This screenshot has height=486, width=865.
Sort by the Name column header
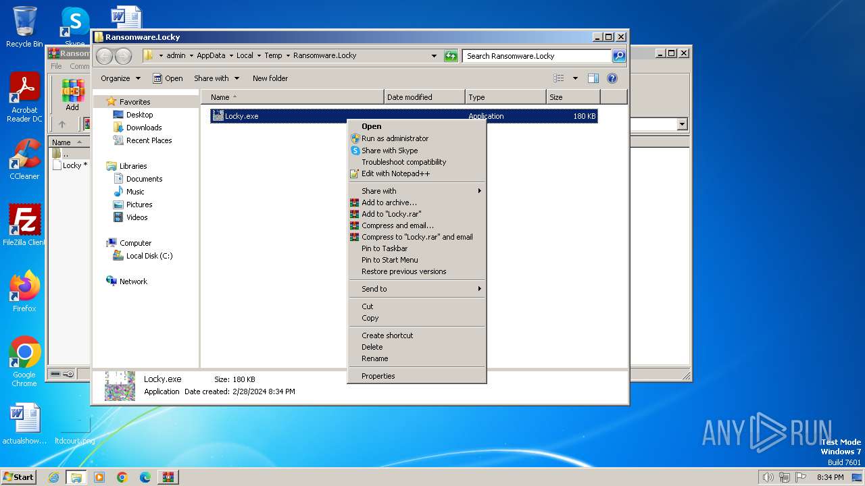[293, 97]
